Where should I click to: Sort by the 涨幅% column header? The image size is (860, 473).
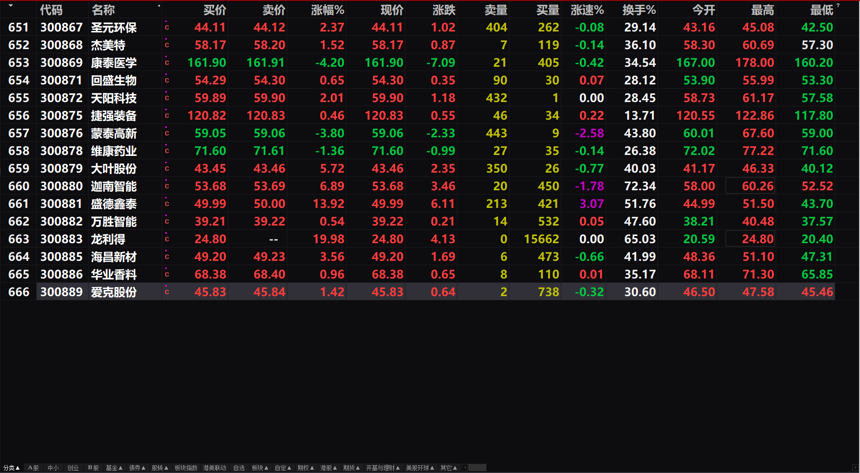pyautogui.click(x=328, y=10)
